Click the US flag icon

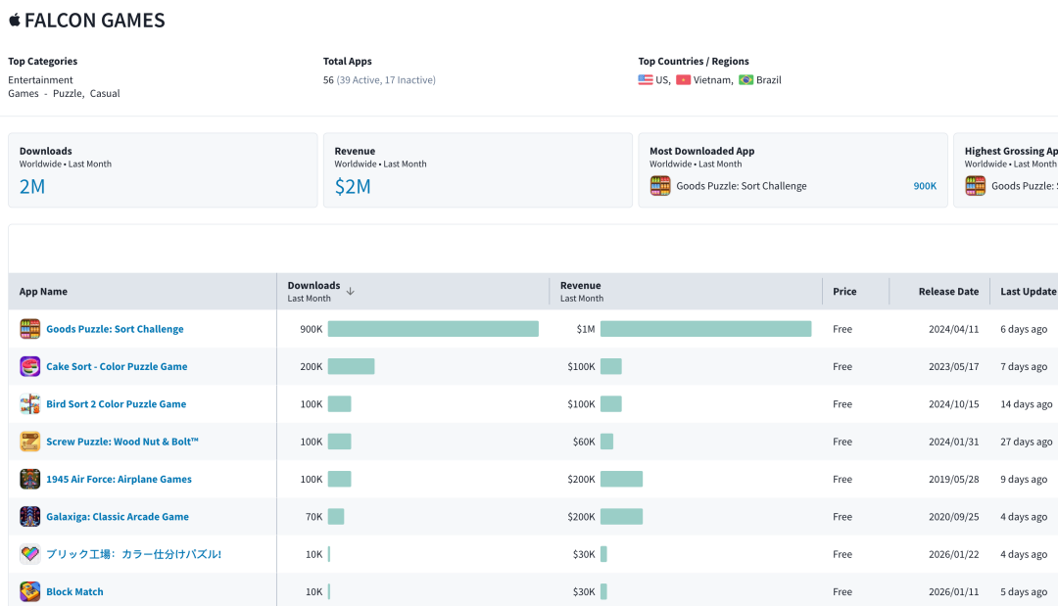pyautogui.click(x=646, y=79)
